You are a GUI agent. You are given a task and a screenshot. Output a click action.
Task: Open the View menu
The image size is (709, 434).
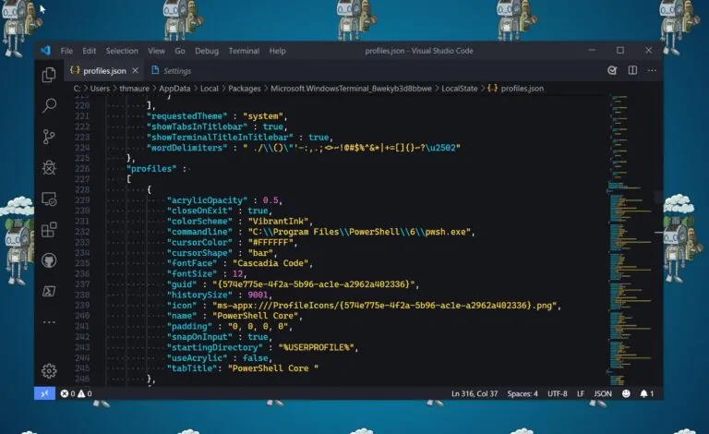(x=156, y=51)
